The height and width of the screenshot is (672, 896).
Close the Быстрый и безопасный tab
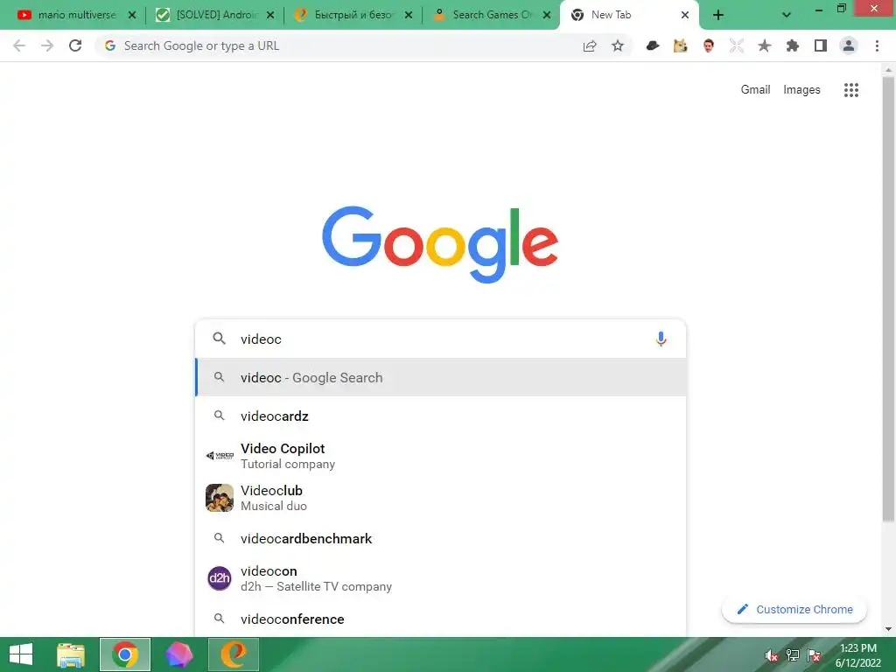(x=409, y=16)
